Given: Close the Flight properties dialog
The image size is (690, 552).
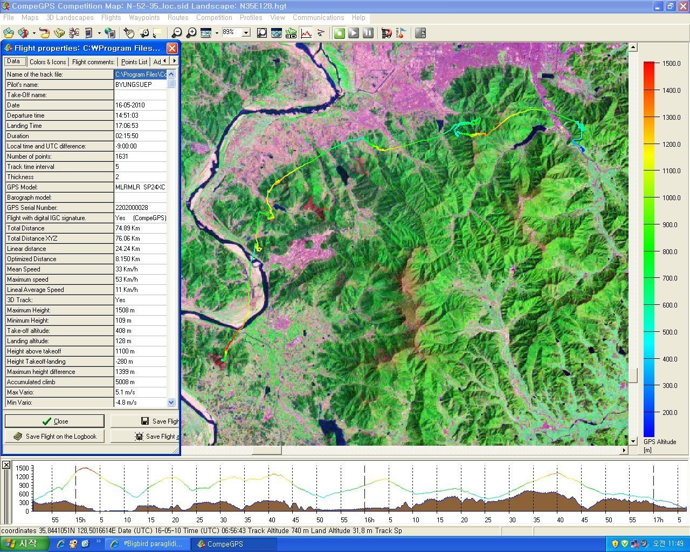Looking at the screenshot, I should pos(171,48).
